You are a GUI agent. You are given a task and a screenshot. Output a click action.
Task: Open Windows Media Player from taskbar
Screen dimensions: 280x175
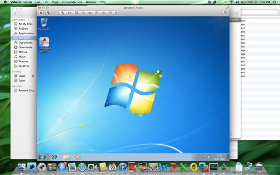[x=78, y=157]
